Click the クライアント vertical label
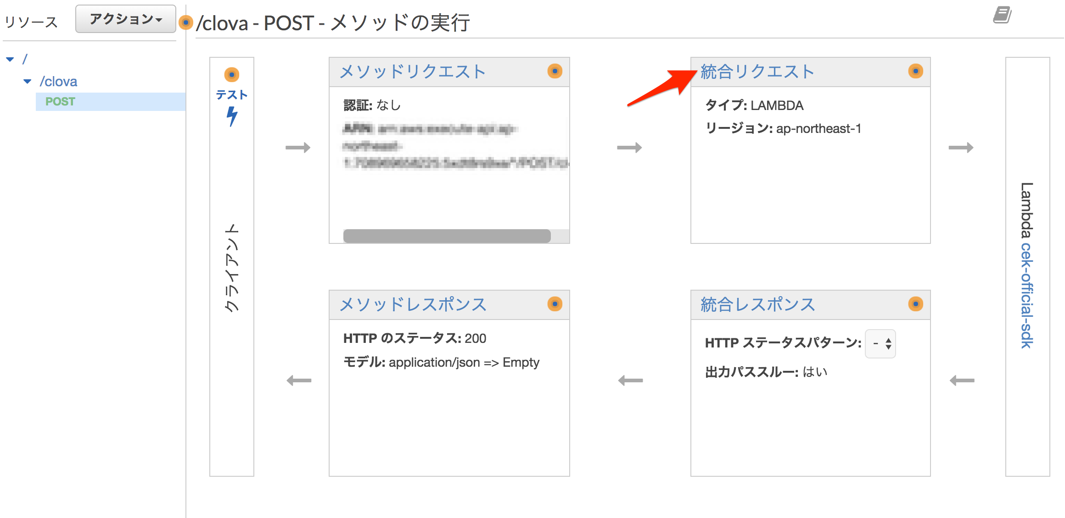1065x518 pixels. [x=232, y=268]
